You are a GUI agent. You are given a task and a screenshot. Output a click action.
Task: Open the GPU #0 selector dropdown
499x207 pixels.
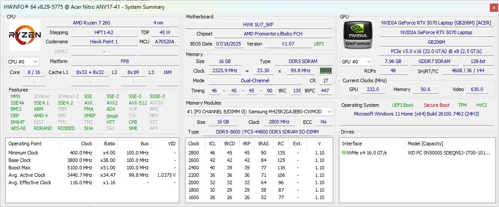pyautogui.click(x=356, y=62)
